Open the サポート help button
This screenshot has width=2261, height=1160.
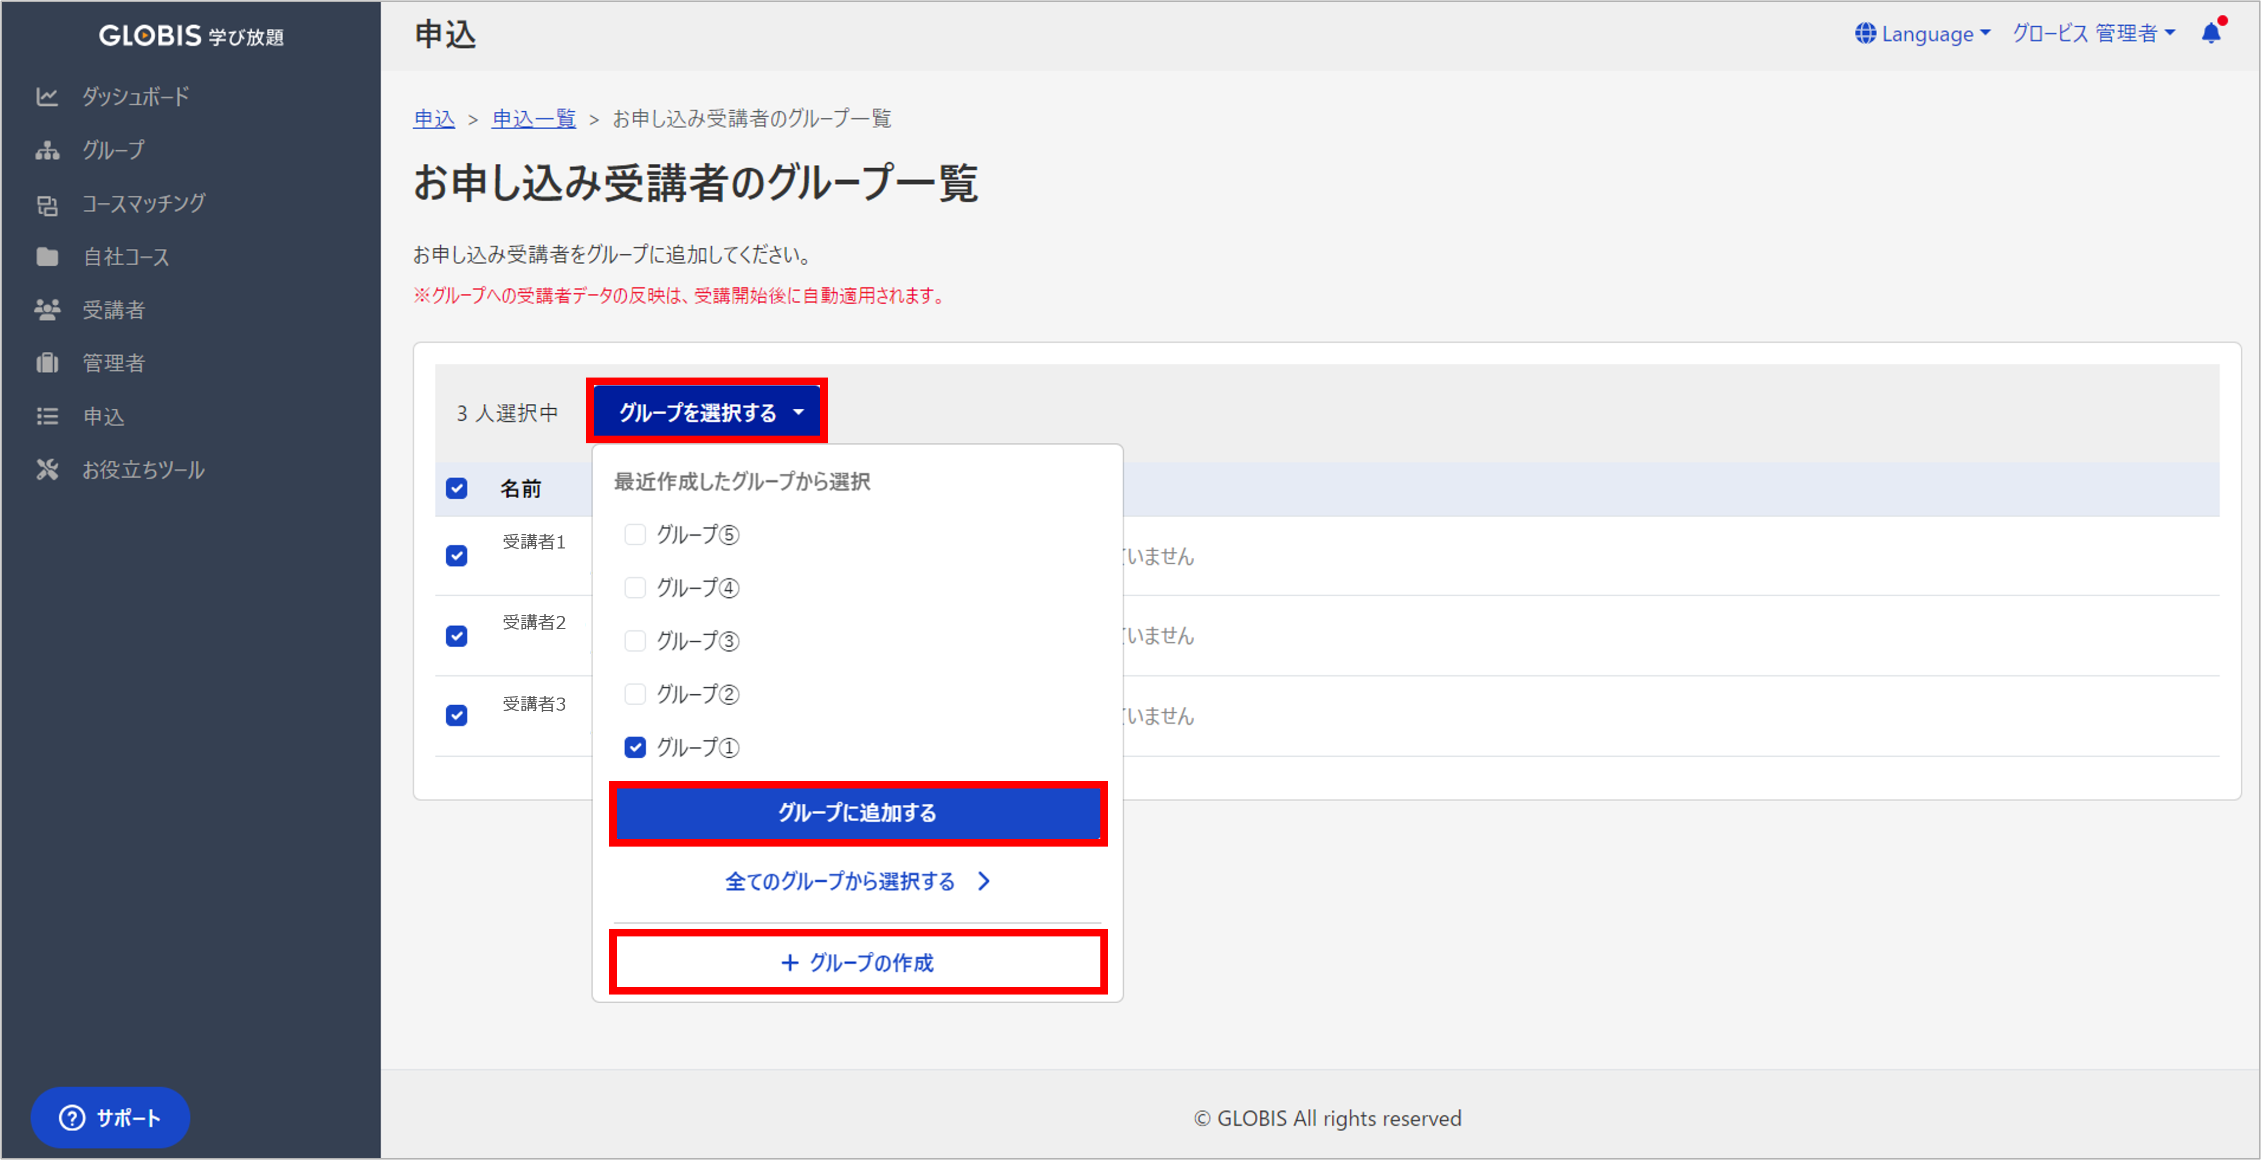(110, 1118)
